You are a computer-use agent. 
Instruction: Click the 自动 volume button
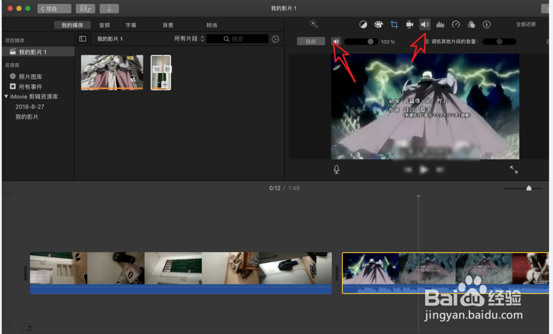click(311, 41)
